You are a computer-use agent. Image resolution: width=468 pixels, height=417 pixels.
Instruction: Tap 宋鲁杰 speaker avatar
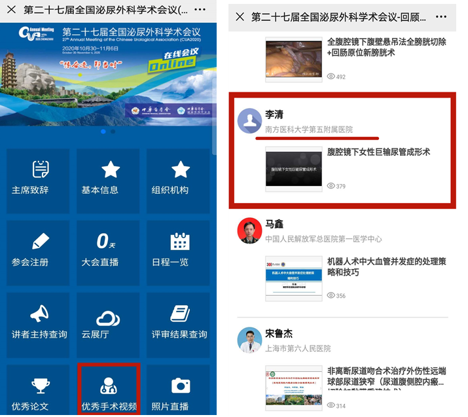(249, 340)
